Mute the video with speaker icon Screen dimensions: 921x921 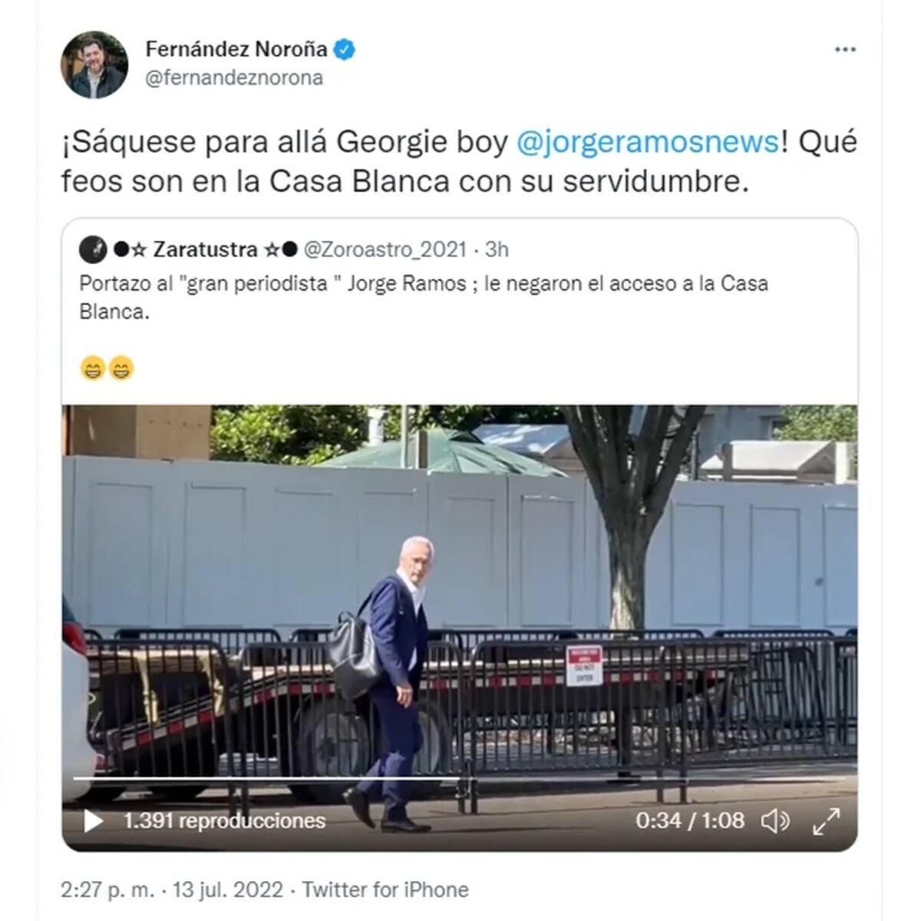pyautogui.click(x=775, y=820)
